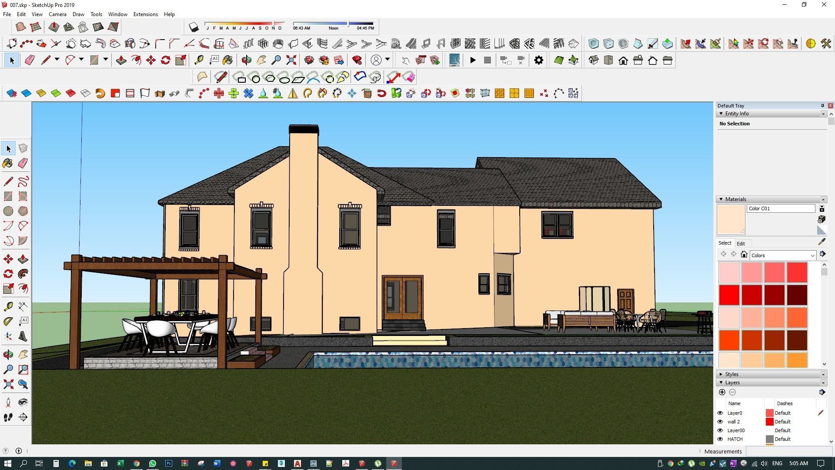Click the Add Layer plus icon
Image resolution: width=835 pixels, height=470 pixels.
(x=722, y=392)
